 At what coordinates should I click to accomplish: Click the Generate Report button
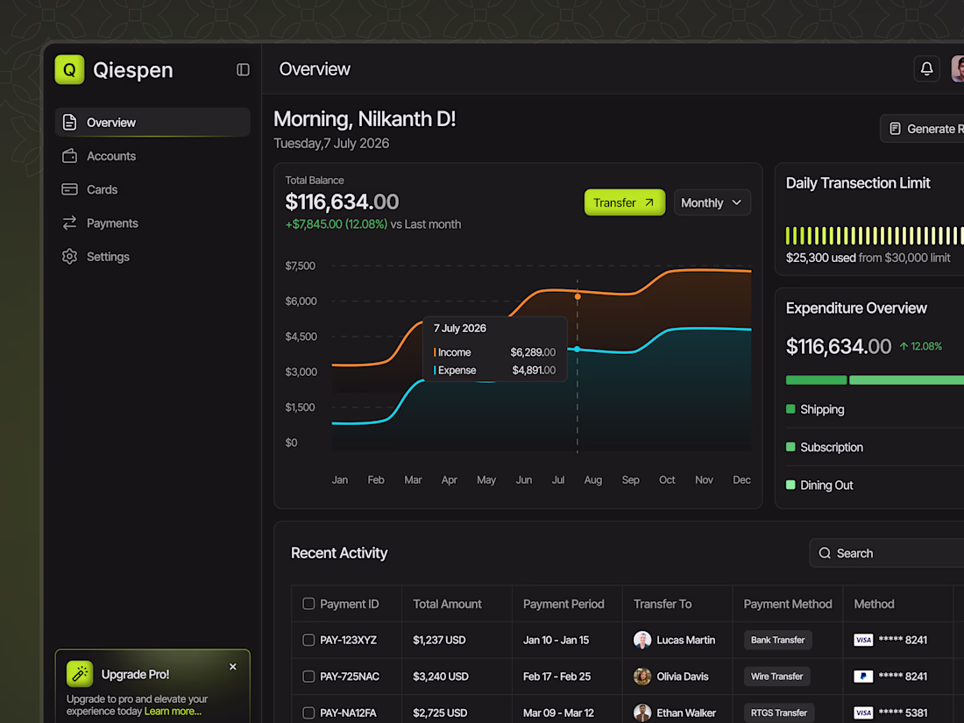click(922, 129)
